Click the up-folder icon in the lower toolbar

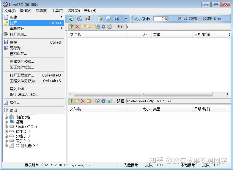(71, 101)
